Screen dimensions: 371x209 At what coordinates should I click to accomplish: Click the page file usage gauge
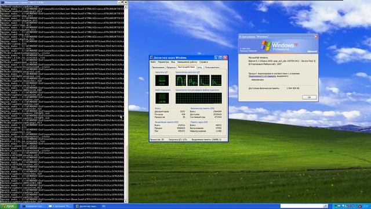pos(162,98)
